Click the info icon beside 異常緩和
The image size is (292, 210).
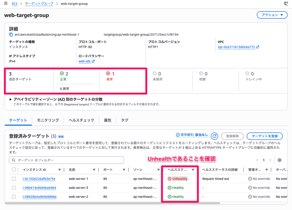(x=178, y=135)
